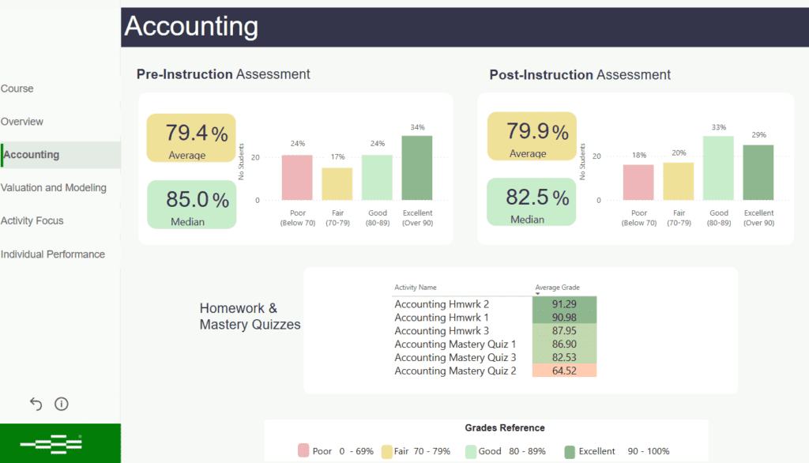This screenshot has height=463, width=809.
Task: Click the Activity Name column header
Action: click(x=416, y=288)
